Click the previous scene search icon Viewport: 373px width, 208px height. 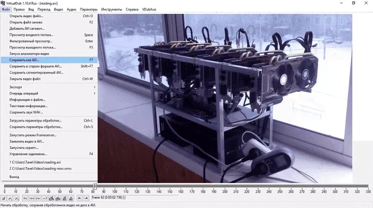[65, 198]
